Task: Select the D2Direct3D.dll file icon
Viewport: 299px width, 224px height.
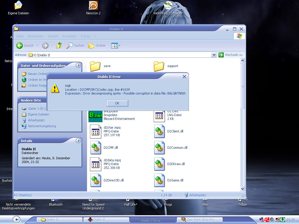Action: [x=95, y=180]
